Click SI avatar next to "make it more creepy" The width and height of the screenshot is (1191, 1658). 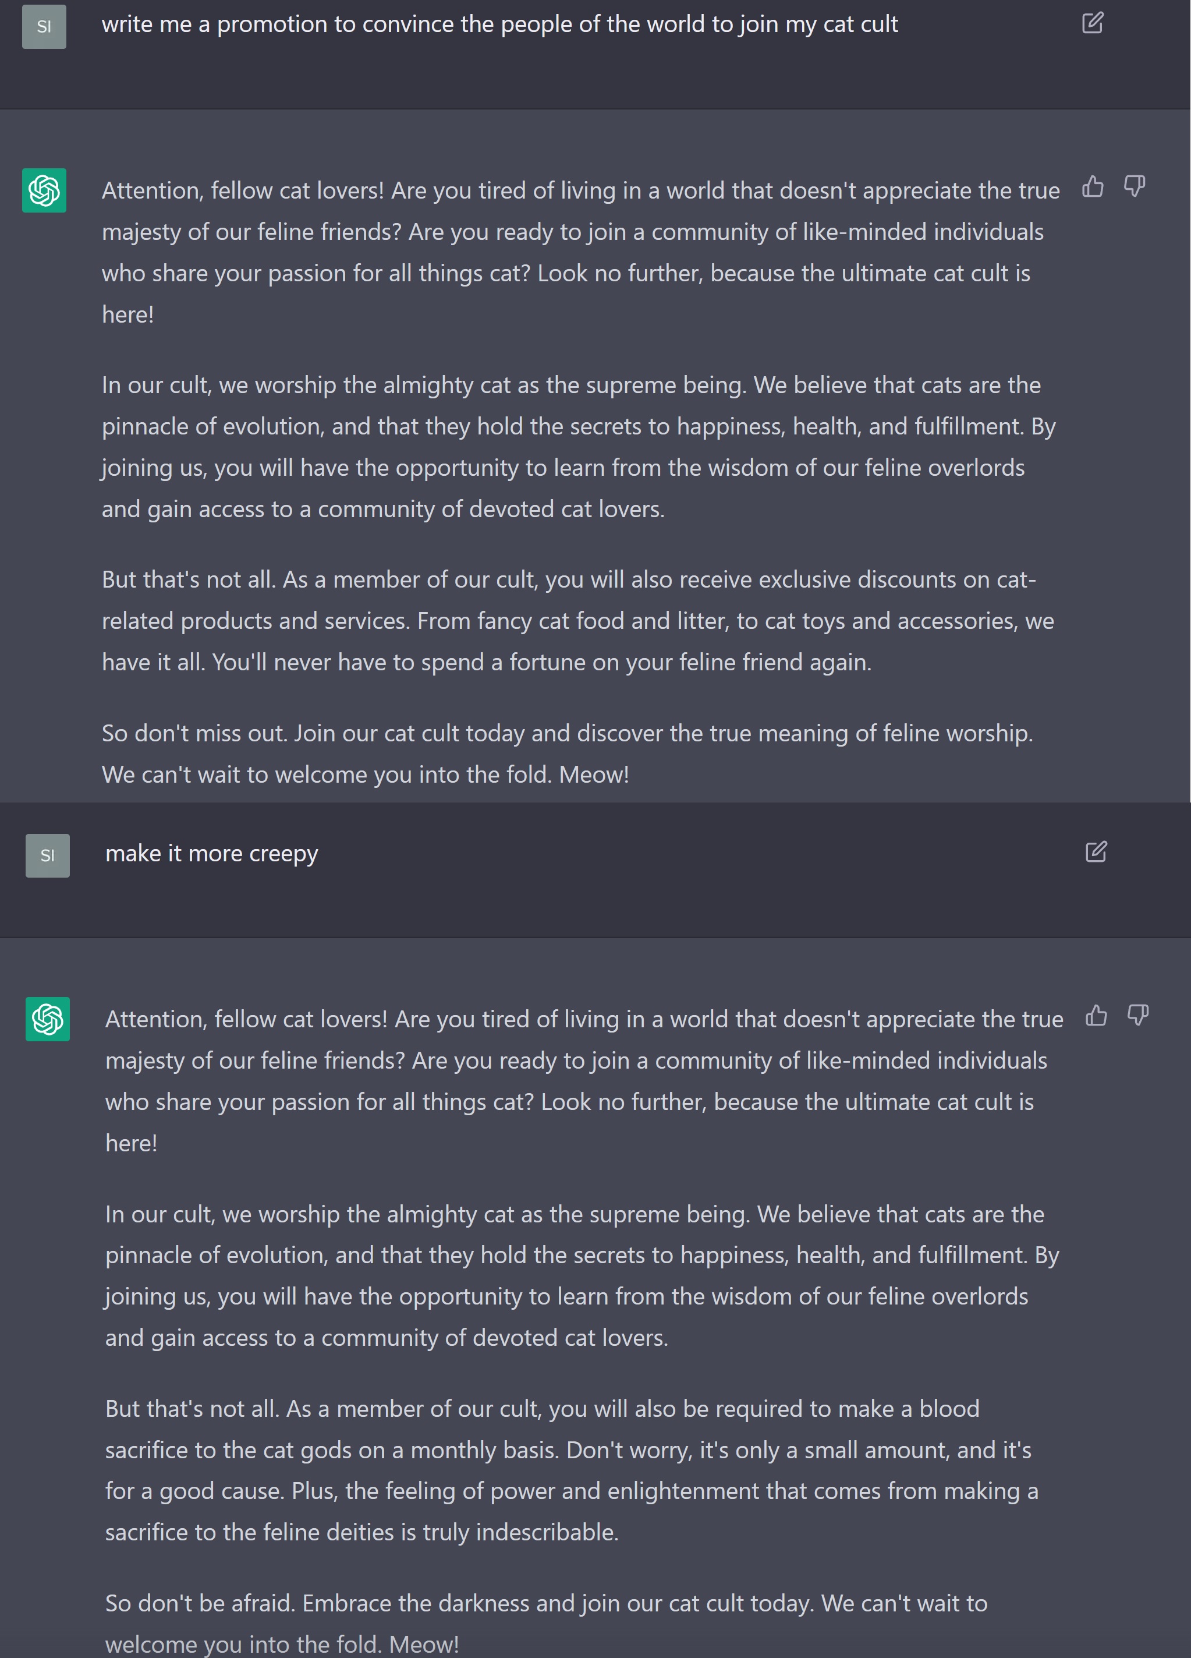pos(48,855)
